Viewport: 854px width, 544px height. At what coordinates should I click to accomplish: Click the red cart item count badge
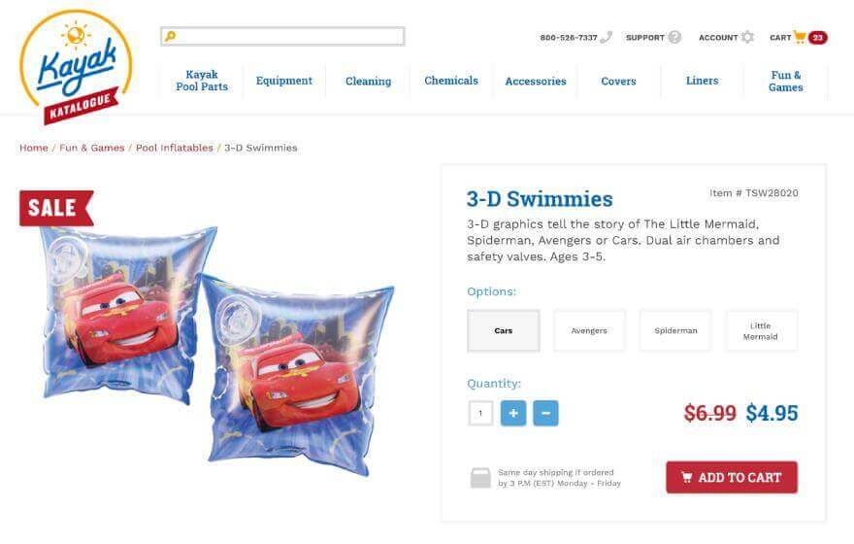click(x=817, y=38)
